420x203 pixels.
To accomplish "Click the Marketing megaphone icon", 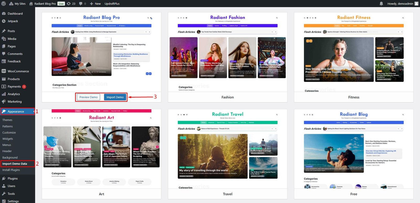I will click(4, 102).
